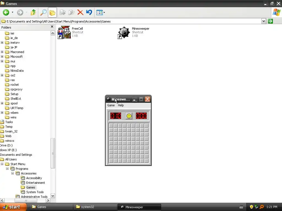Click the Move To toolbar icon
Viewport: 282px width, 211px height.
tap(63, 12)
